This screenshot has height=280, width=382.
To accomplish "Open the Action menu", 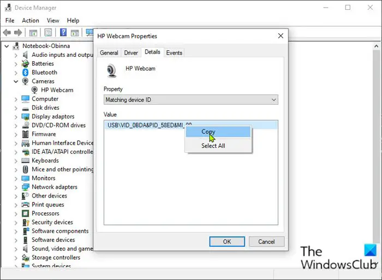I will point(31,21).
